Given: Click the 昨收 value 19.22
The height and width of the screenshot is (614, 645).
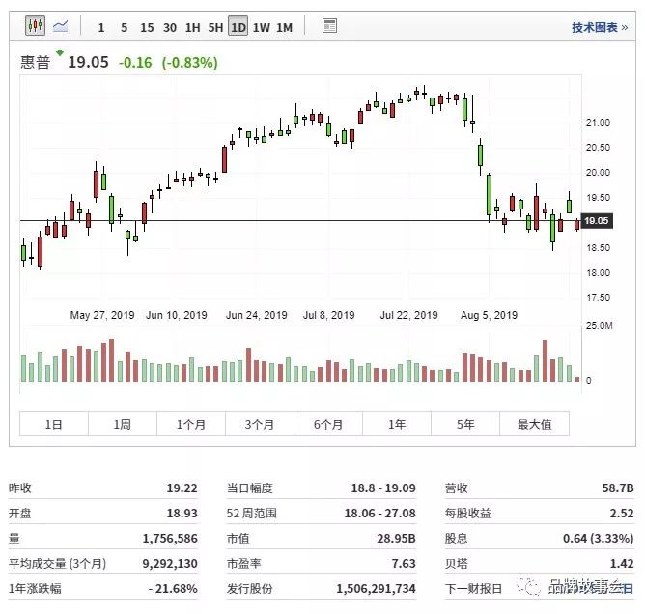Looking at the screenshot, I should (182, 488).
